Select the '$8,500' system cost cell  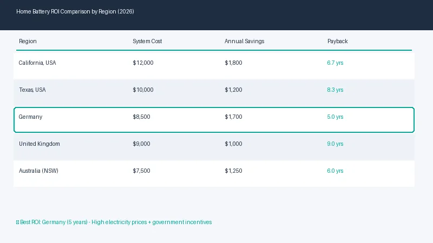coord(141,117)
